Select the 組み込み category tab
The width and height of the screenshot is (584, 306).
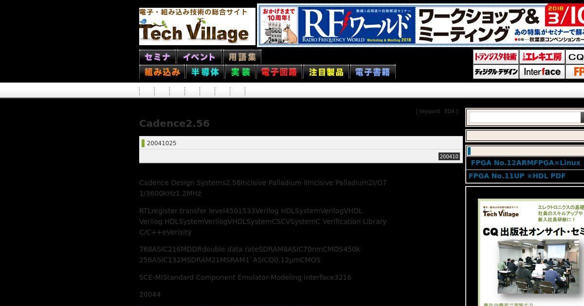coord(162,72)
